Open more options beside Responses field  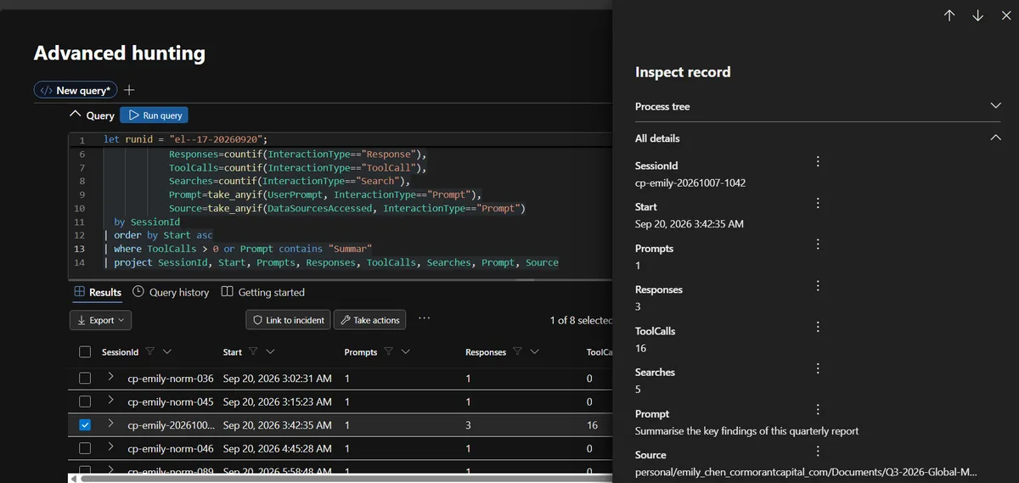point(818,285)
